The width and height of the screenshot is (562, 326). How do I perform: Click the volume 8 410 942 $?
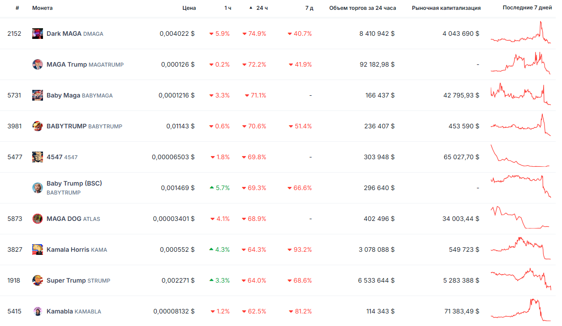coord(377,34)
